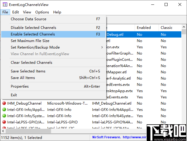This screenshot has width=187, height=141.
Task: Click the Classic column header
Action: pos(166,28)
